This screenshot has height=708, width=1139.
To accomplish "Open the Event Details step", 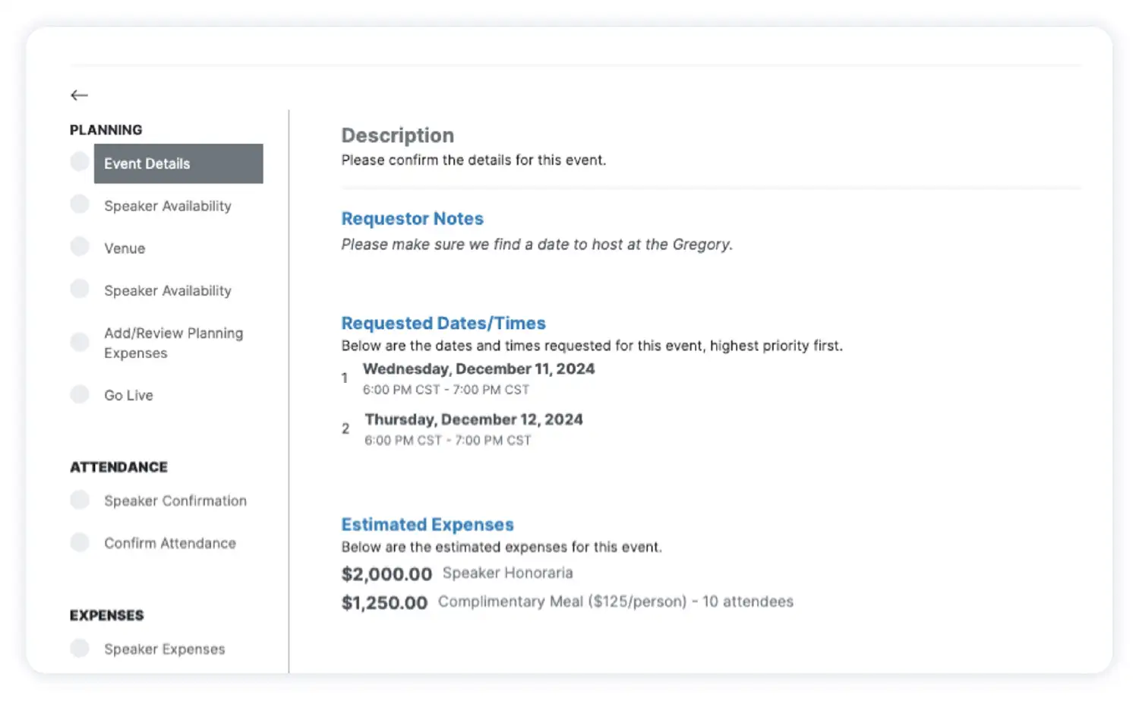I will [x=178, y=163].
